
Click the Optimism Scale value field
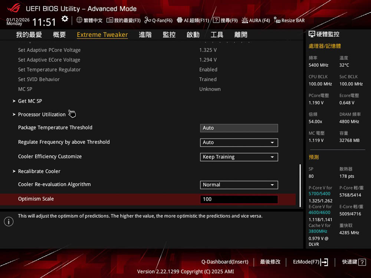tap(239, 199)
